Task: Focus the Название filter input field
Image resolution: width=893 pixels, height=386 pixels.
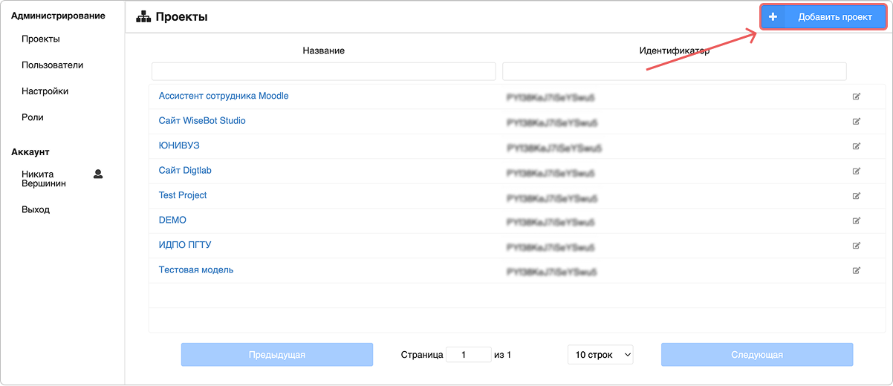Action: pos(323,71)
